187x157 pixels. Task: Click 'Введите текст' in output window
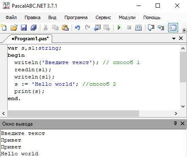(23, 133)
